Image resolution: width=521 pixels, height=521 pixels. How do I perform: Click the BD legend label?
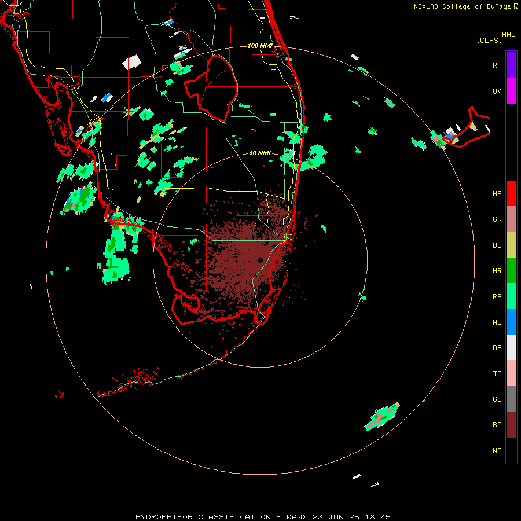(x=497, y=245)
